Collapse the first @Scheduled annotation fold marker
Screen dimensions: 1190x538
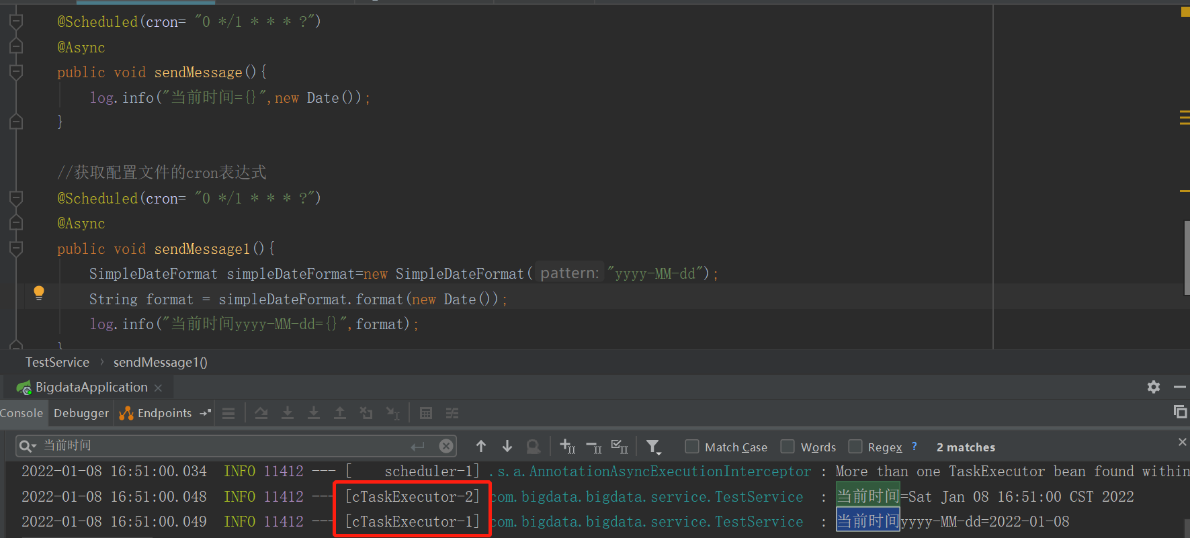click(16, 22)
